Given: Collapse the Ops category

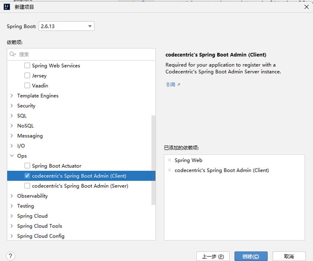Looking at the screenshot, I should 12,156.
